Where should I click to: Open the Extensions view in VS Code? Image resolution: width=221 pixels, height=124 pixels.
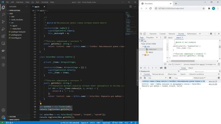[3, 36]
